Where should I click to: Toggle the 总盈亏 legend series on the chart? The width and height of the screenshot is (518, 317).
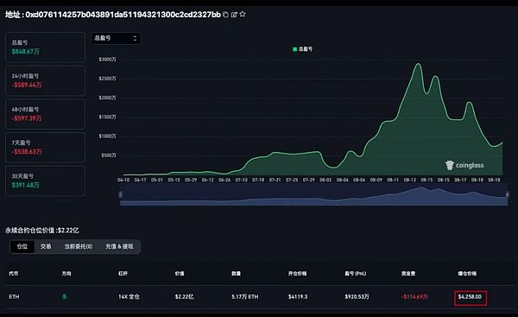click(x=303, y=49)
